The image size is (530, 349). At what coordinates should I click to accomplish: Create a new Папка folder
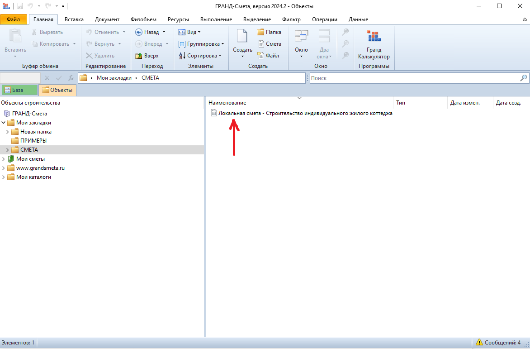pos(269,32)
